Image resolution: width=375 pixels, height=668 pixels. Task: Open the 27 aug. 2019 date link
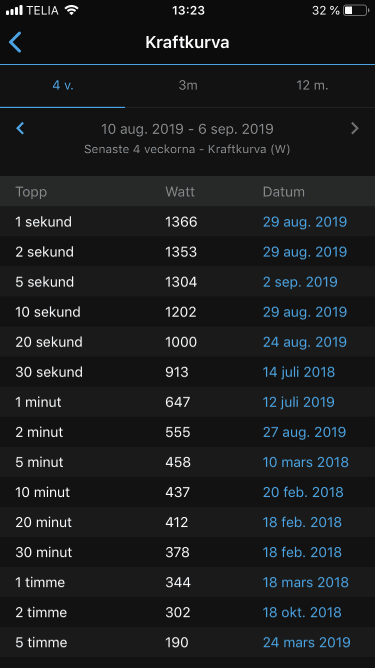[x=304, y=432]
